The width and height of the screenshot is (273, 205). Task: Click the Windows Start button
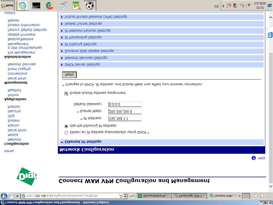coord(7,6)
